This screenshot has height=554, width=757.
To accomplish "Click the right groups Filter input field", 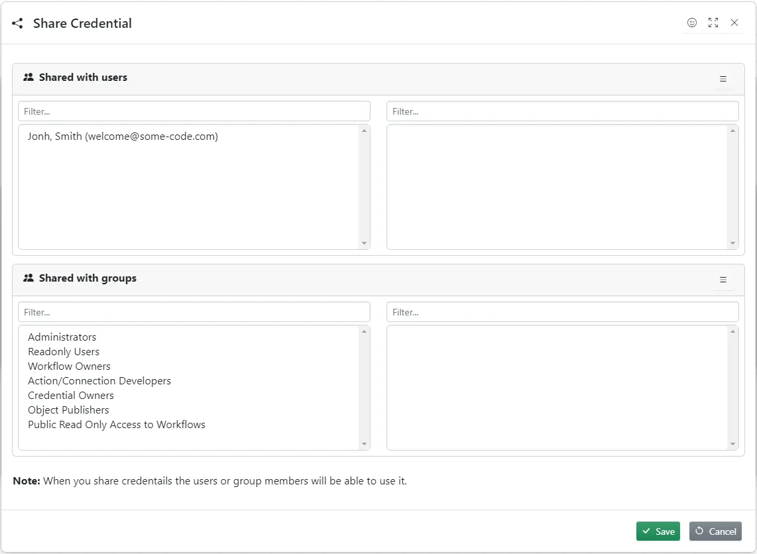I will pyautogui.click(x=562, y=312).
